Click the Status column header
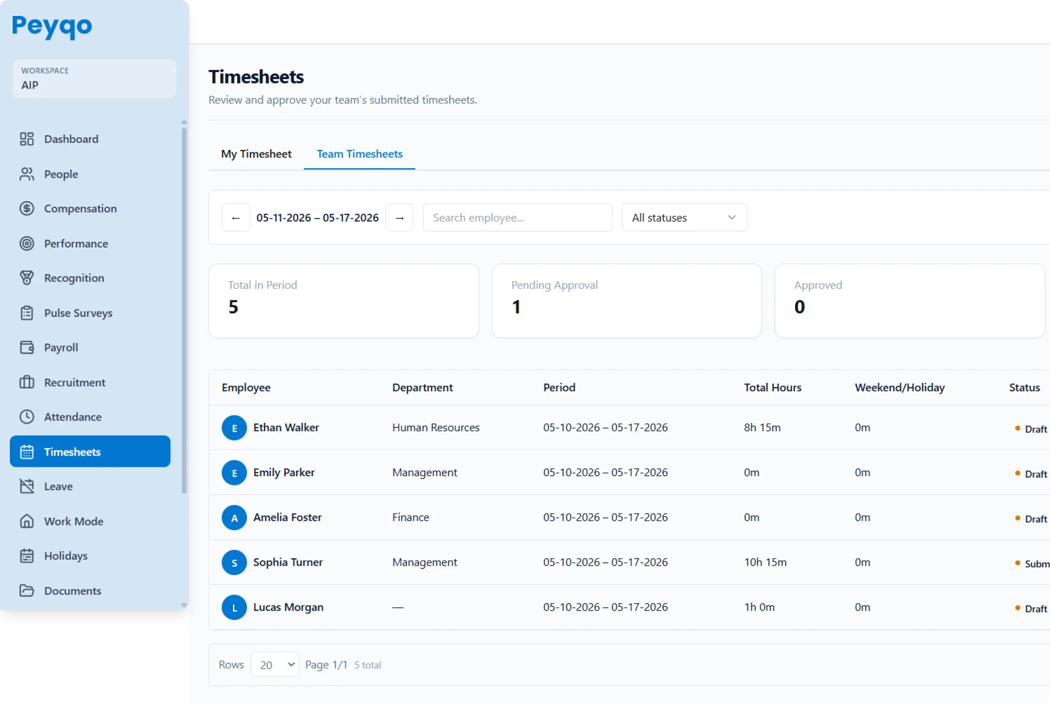Image resolution: width=1050 pixels, height=704 pixels. [x=1024, y=388]
